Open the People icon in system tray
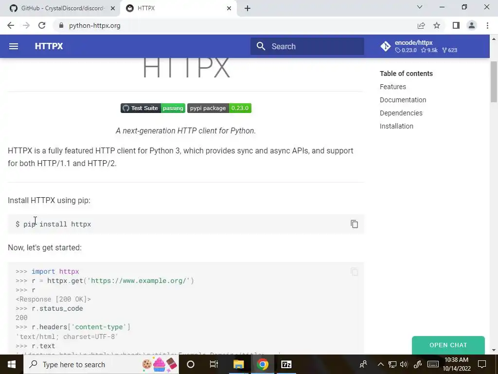This screenshot has width=498, height=374. tap(363, 364)
